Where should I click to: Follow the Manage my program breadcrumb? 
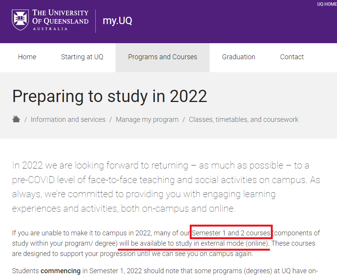(x=147, y=119)
